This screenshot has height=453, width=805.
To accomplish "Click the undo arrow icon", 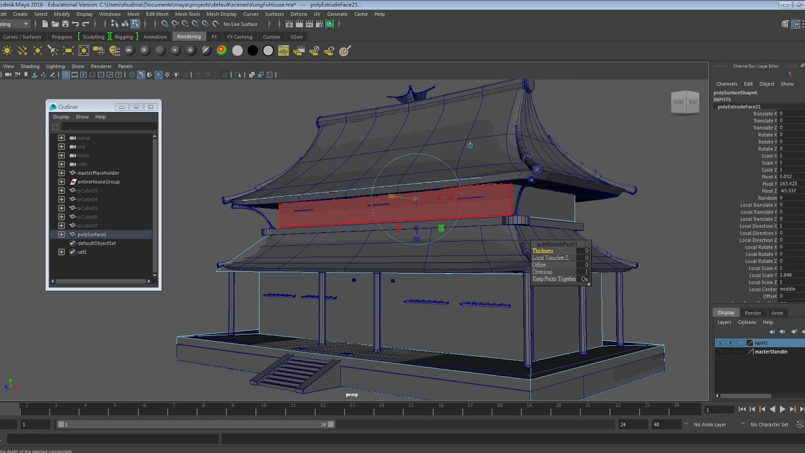I will tap(75, 24).
